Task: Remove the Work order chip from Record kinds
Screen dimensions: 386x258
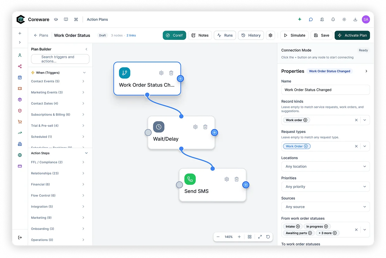Action: (x=305, y=120)
